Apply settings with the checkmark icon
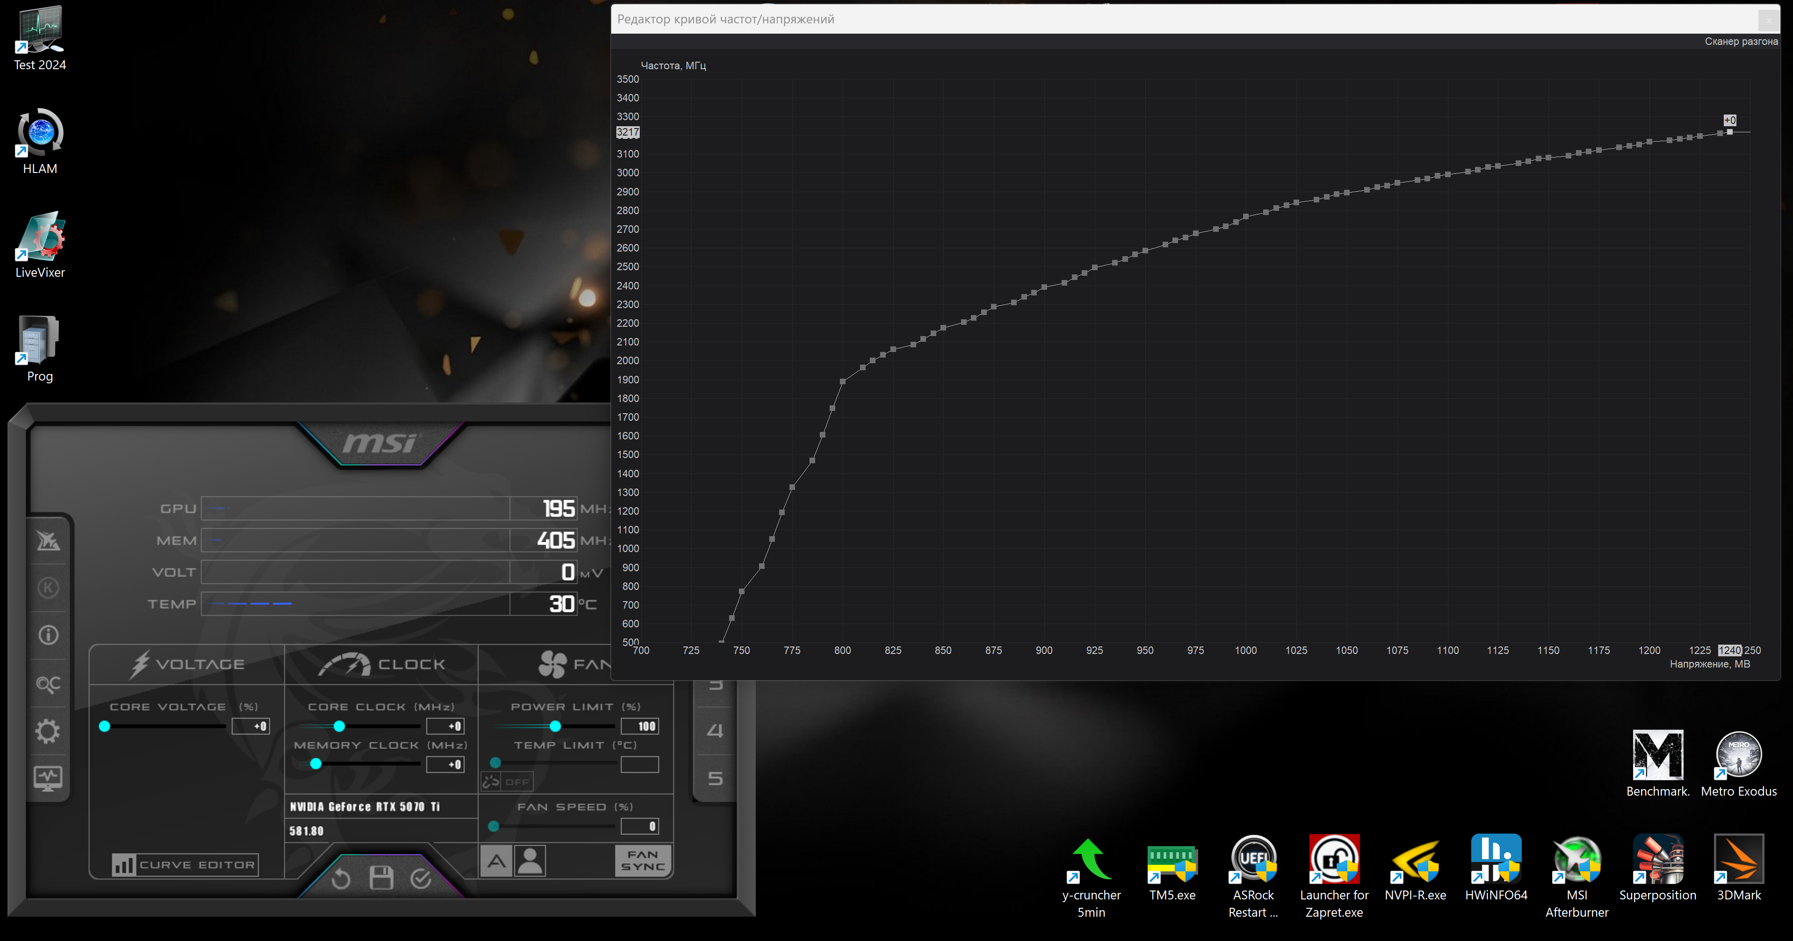The width and height of the screenshot is (1793, 941). (421, 878)
